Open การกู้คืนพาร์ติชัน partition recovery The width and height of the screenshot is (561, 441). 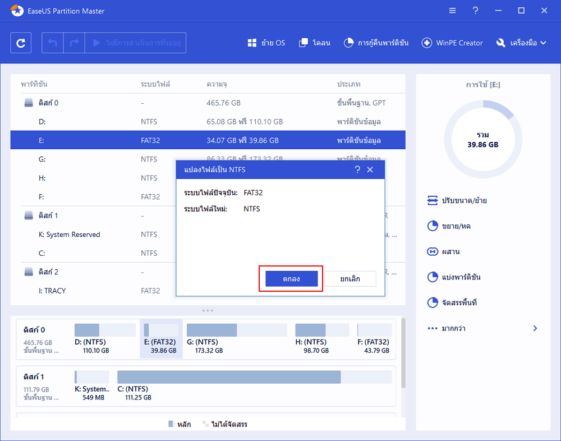(x=376, y=43)
